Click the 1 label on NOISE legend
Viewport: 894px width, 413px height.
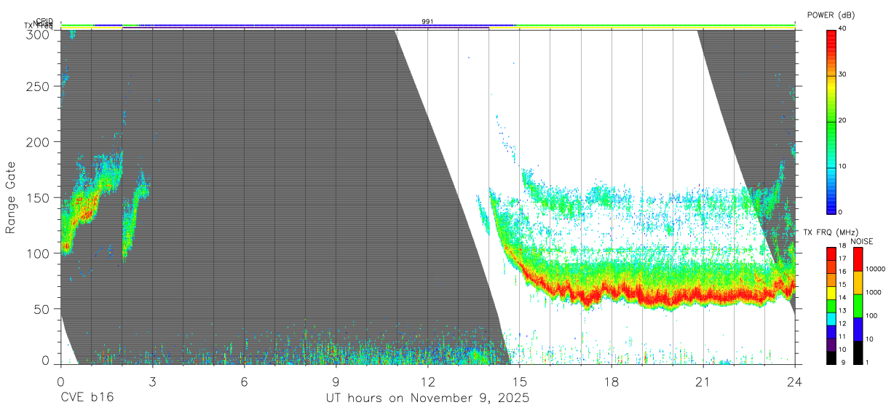[867, 362]
